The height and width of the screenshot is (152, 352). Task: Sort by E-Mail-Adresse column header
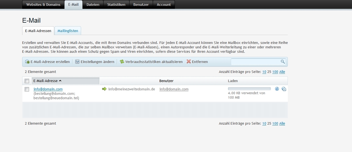[x=46, y=81]
